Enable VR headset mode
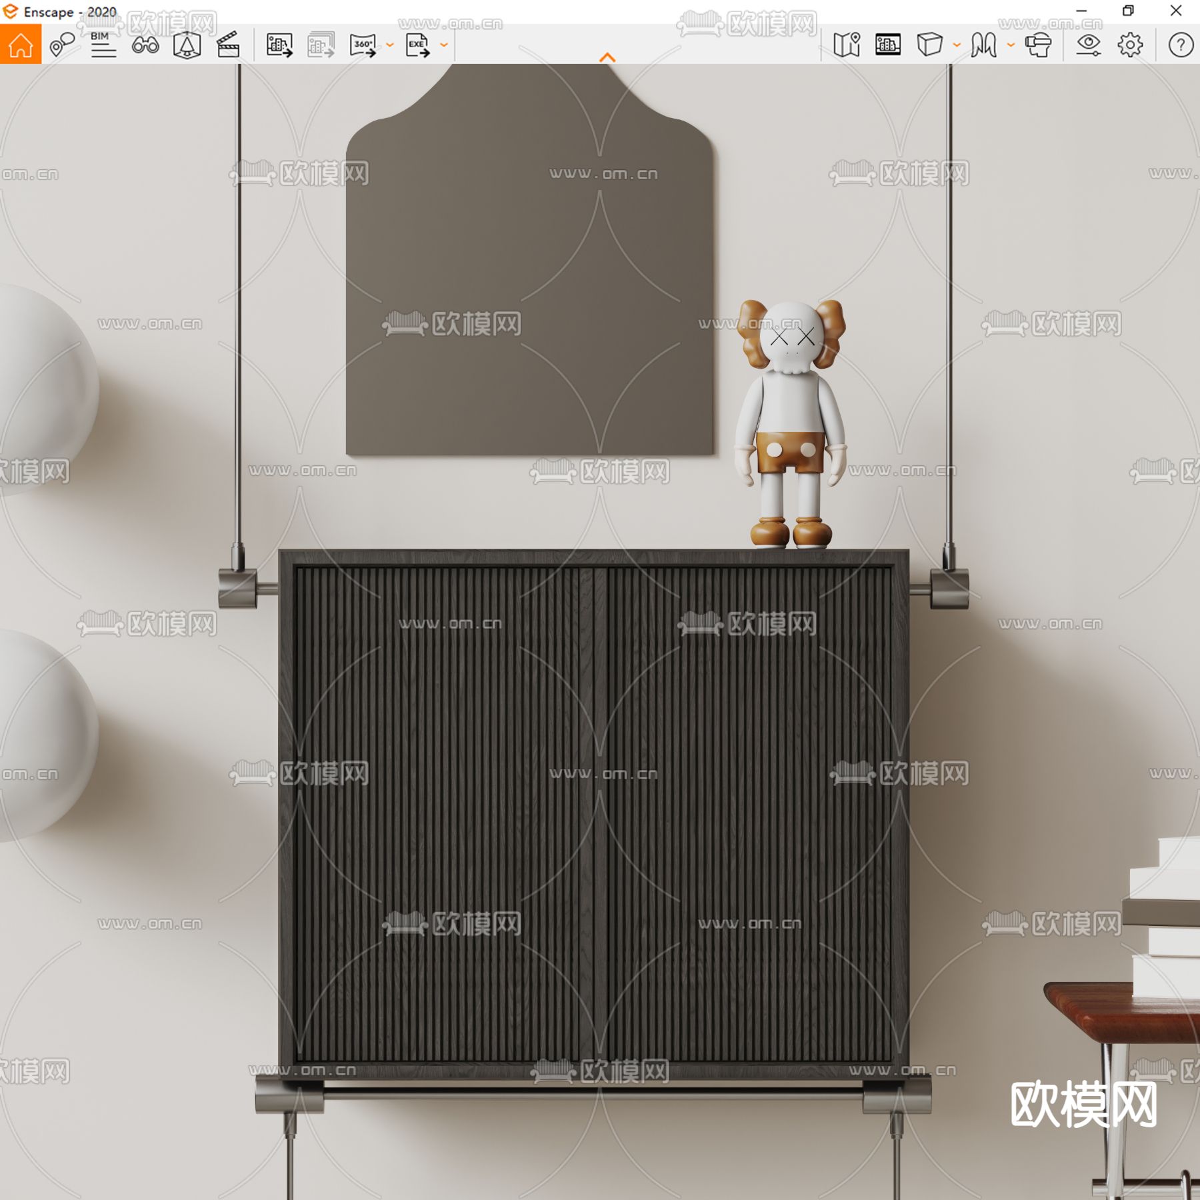The width and height of the screenshot is (1200, 1200). [1039, 45]
